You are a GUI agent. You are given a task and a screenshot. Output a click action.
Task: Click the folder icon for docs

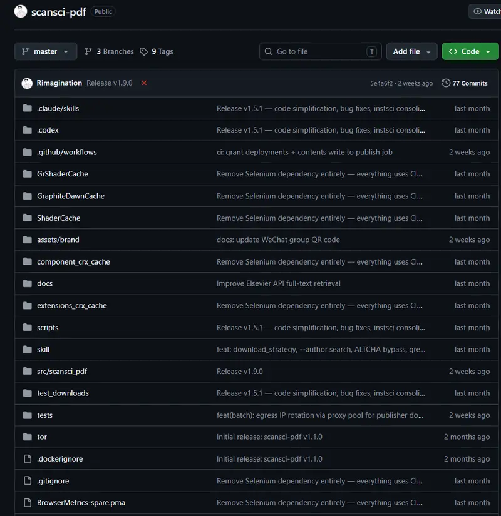pyautogui.click(x=28, y=283)
